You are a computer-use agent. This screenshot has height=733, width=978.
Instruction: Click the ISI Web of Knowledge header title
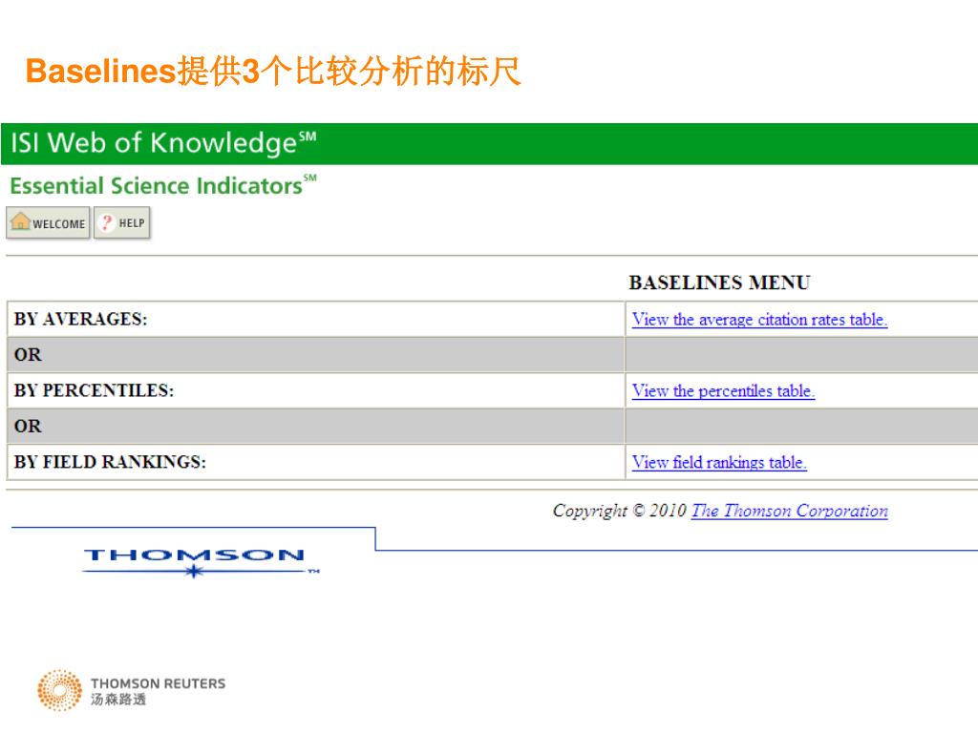pyautogui.click(x=162, y=144)
